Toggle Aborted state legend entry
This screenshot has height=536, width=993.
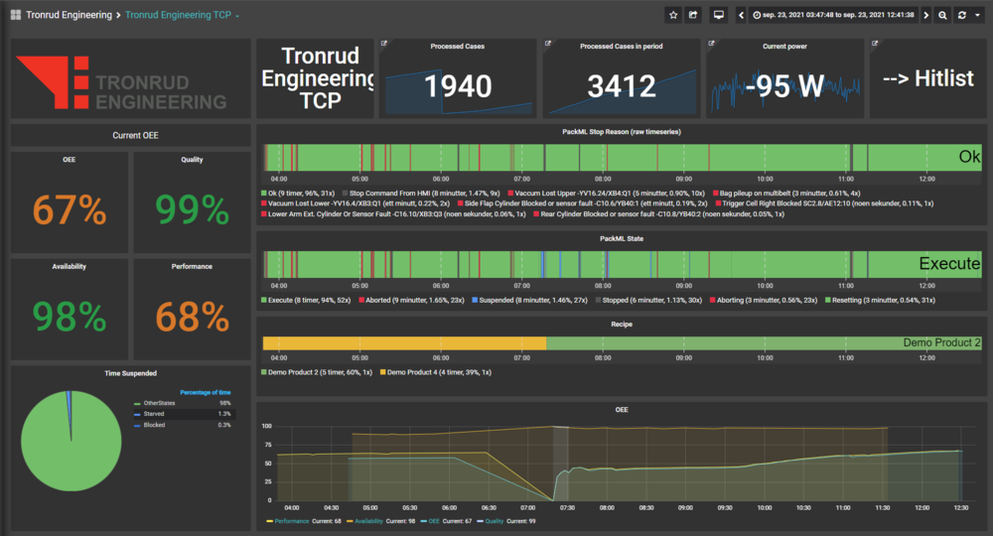411,300
